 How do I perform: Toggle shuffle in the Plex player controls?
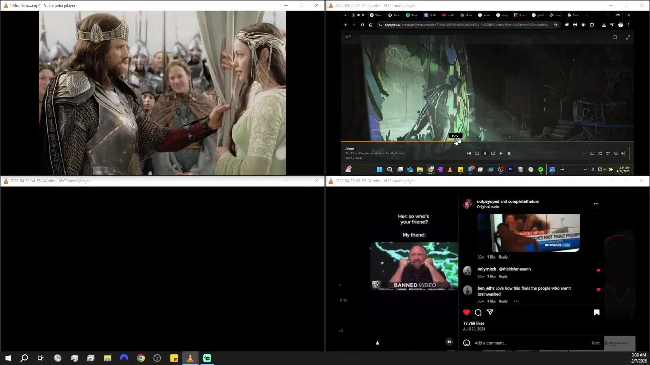pos(600,153)
